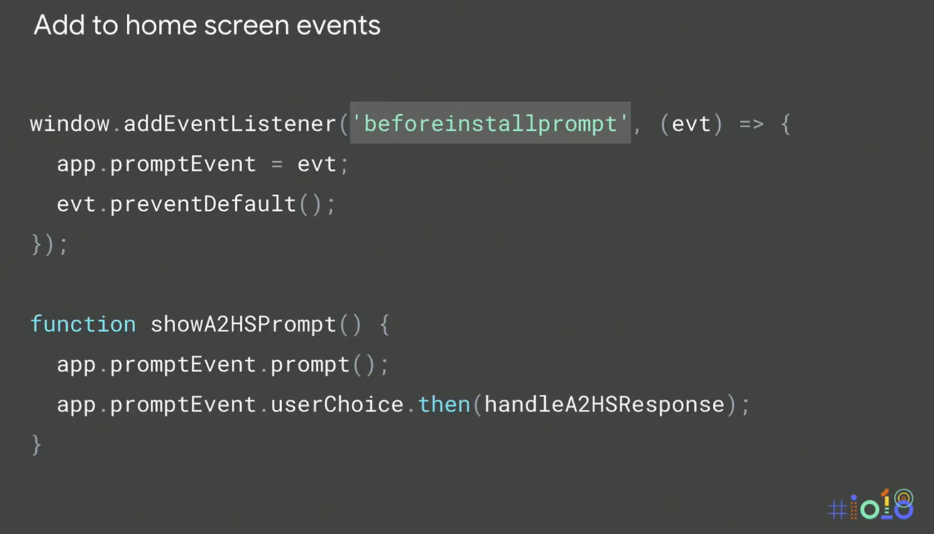
Task: Click 'userChoice' in the last statement
Action: click(x=337, y=405)
